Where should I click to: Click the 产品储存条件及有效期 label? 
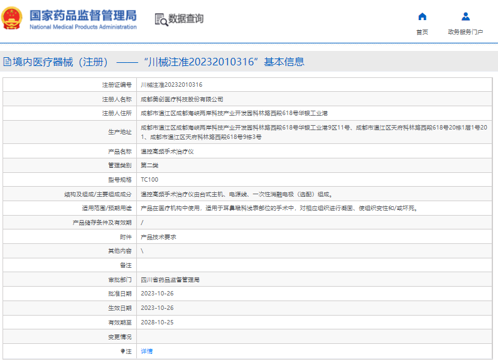coord(102,223)
